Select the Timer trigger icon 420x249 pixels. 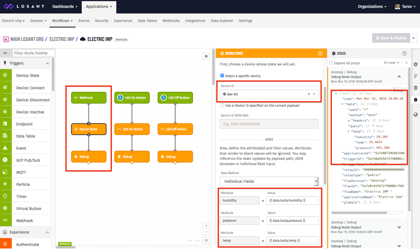click(x=5, y=196)
